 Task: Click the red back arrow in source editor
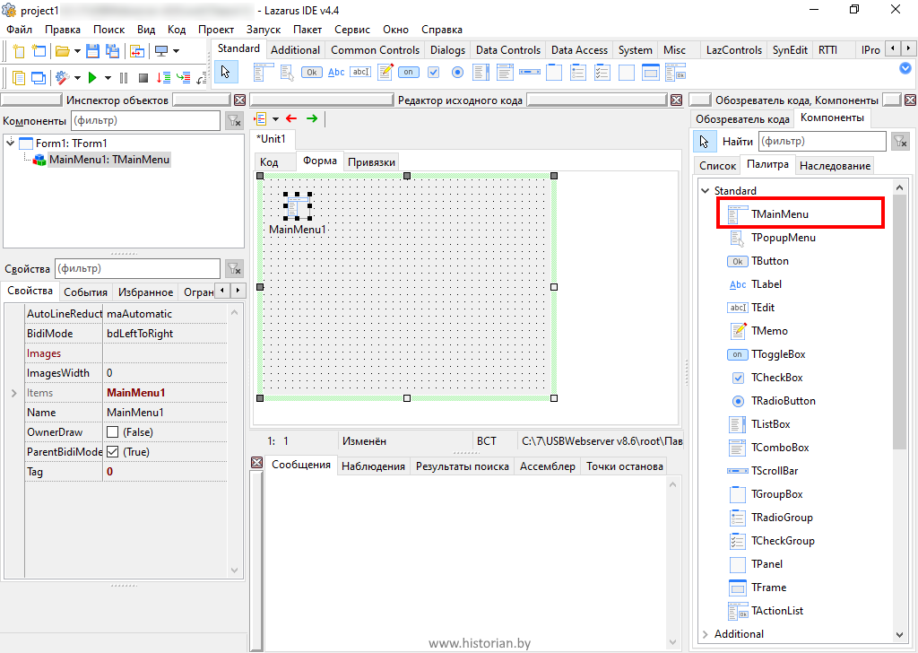291,119
